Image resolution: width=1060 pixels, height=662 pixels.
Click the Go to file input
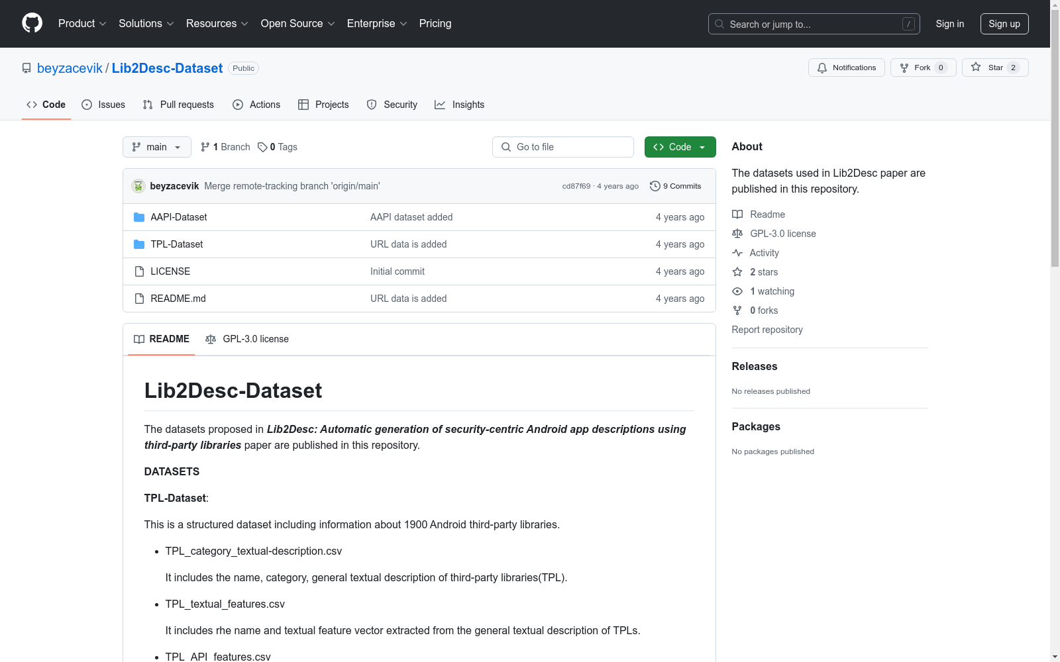pyautogui.click(x=563, y=147)
